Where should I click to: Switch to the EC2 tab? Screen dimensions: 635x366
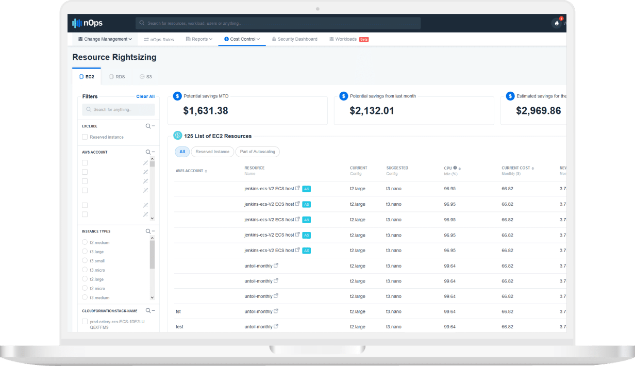[87, 76]
